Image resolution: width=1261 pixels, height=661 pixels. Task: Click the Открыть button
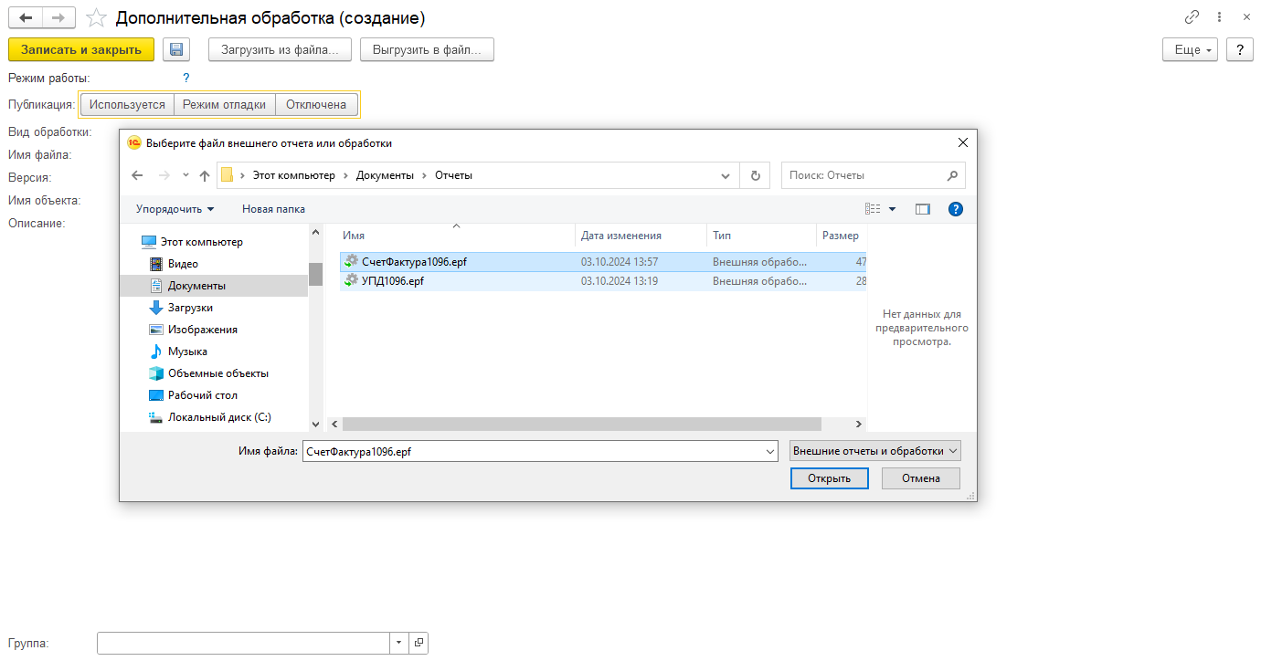click(829, 478)
